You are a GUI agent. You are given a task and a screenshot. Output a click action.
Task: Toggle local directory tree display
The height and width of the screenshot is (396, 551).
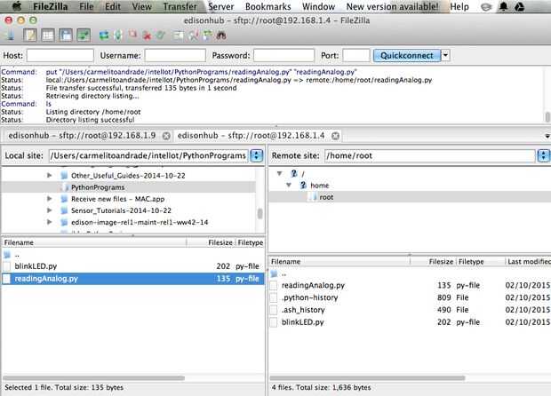tap(48, 36)
